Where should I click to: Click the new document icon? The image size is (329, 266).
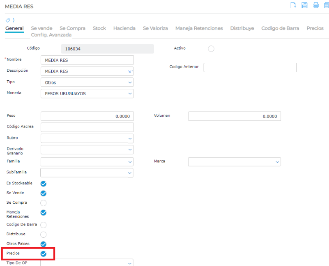coord(293,5)
